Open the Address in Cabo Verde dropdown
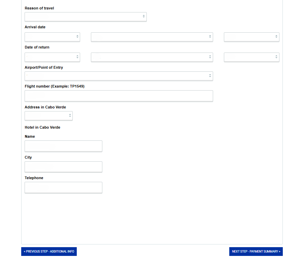 (48, 116)
